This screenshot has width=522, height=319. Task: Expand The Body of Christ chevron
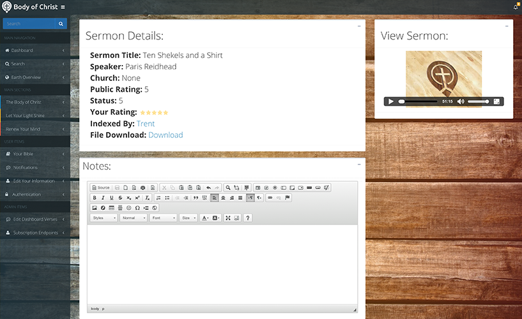63,102
